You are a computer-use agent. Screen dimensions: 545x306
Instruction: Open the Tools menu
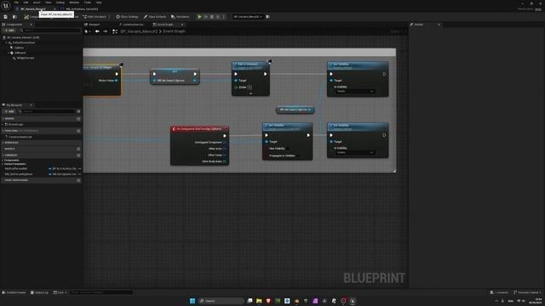pyautogui.click(x=88, y=3)
